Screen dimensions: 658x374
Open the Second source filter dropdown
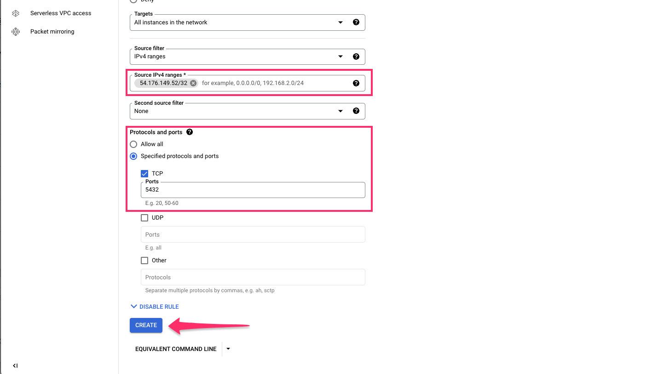(x=340, y=111)
